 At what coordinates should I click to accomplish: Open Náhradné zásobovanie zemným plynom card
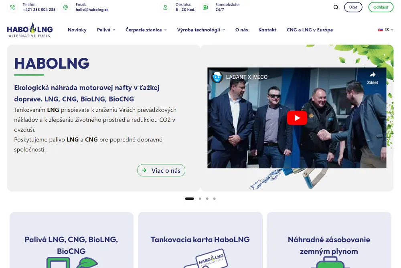point(329,240)
